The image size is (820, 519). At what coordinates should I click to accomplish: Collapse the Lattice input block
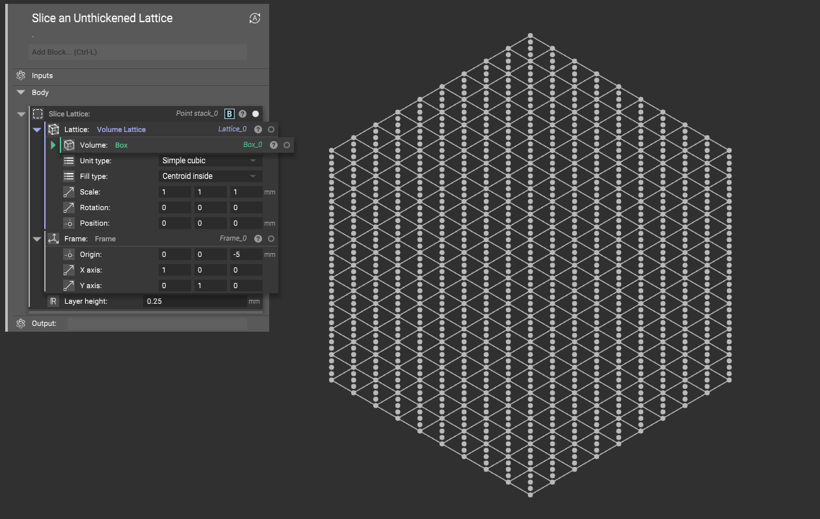click(x=37, y=129)
